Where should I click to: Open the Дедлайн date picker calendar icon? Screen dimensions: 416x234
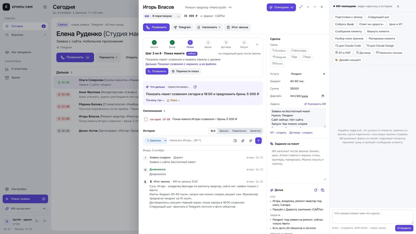tap(323, 96)
